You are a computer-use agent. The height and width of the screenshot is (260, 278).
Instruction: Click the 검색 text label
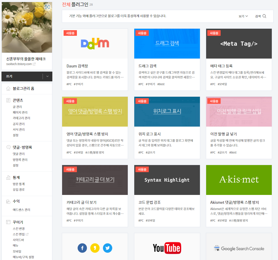(x=258, y=16)
